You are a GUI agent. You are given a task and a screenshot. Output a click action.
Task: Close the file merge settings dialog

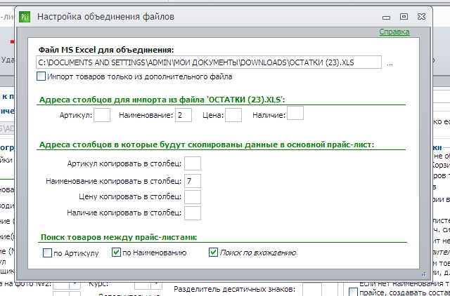pos(421,17)
